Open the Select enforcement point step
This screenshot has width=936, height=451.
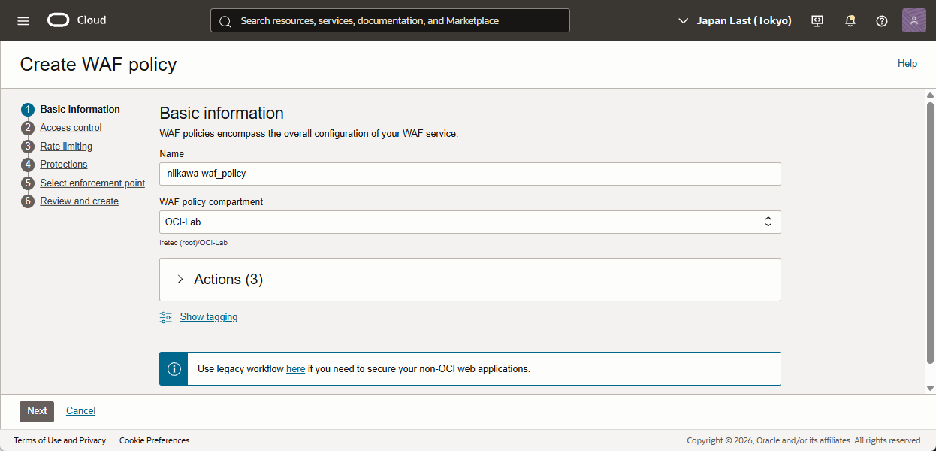click(92, 183)
